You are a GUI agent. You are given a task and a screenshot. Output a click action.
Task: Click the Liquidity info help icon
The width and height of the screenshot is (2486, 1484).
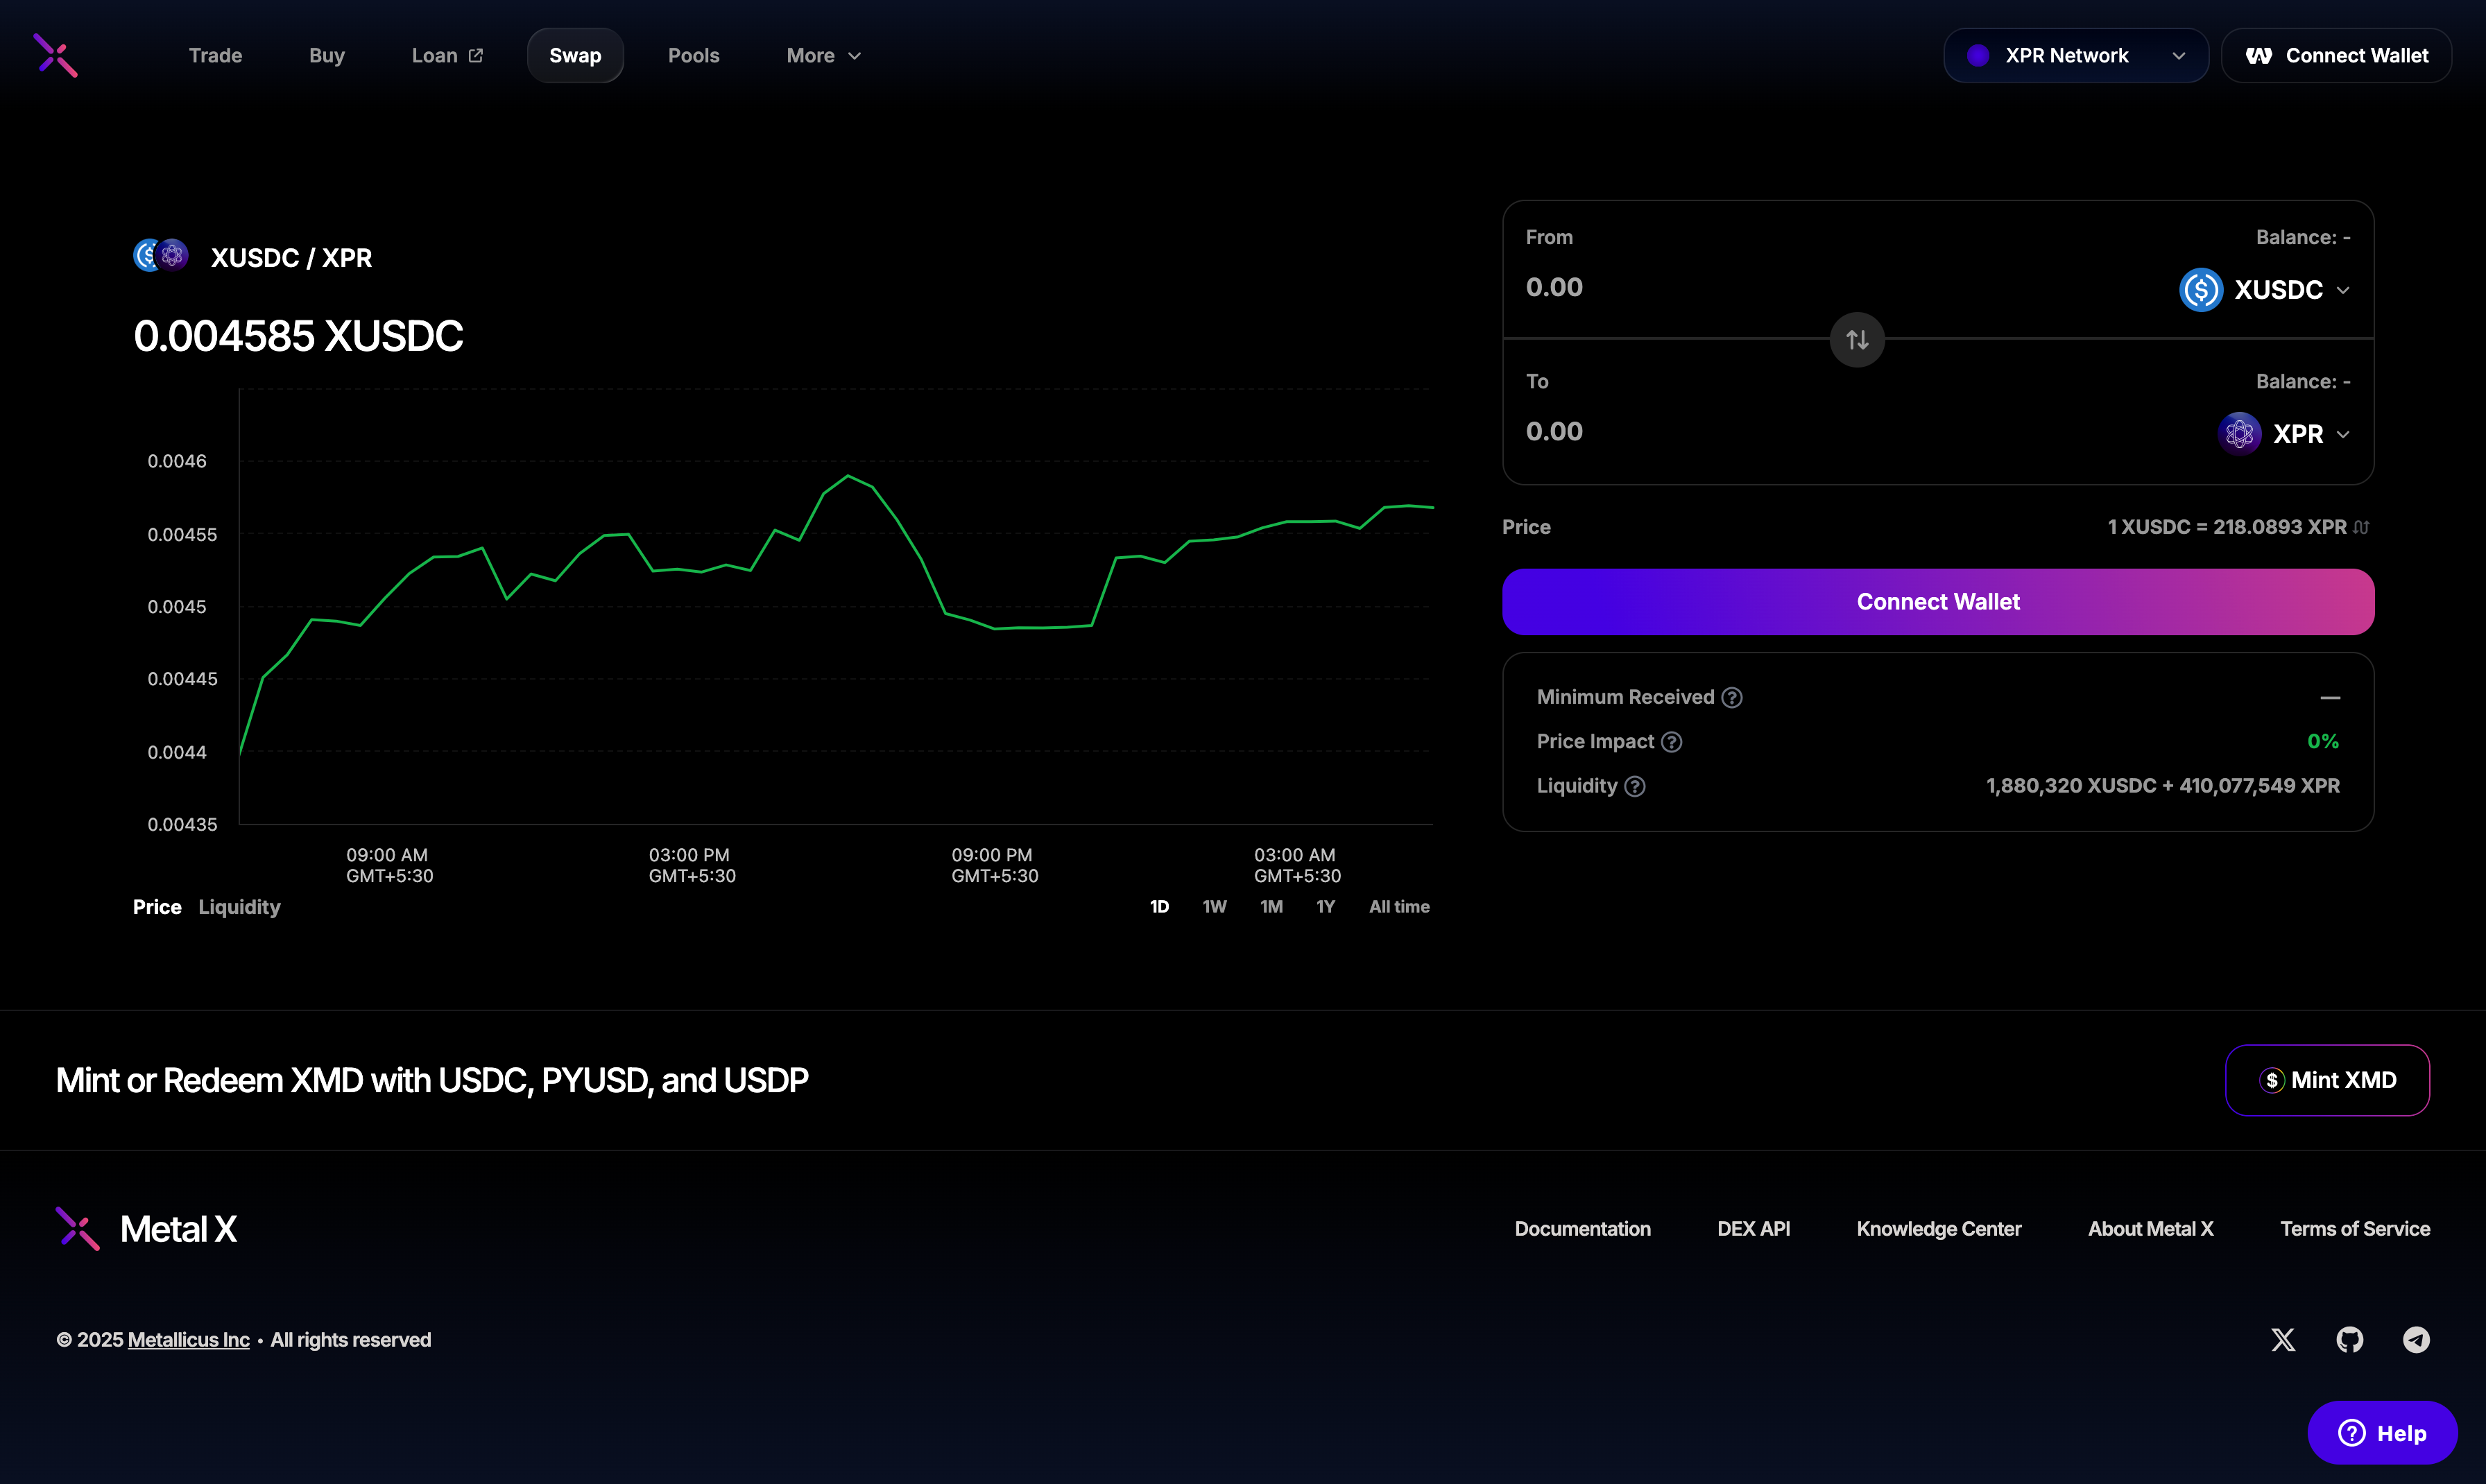(1635, 786)
